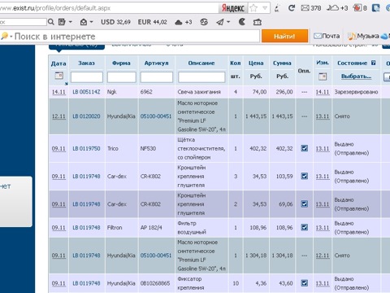The image size is (390, 293).
Task: Click the filter field under Описание
Action: tap(201, 77)
